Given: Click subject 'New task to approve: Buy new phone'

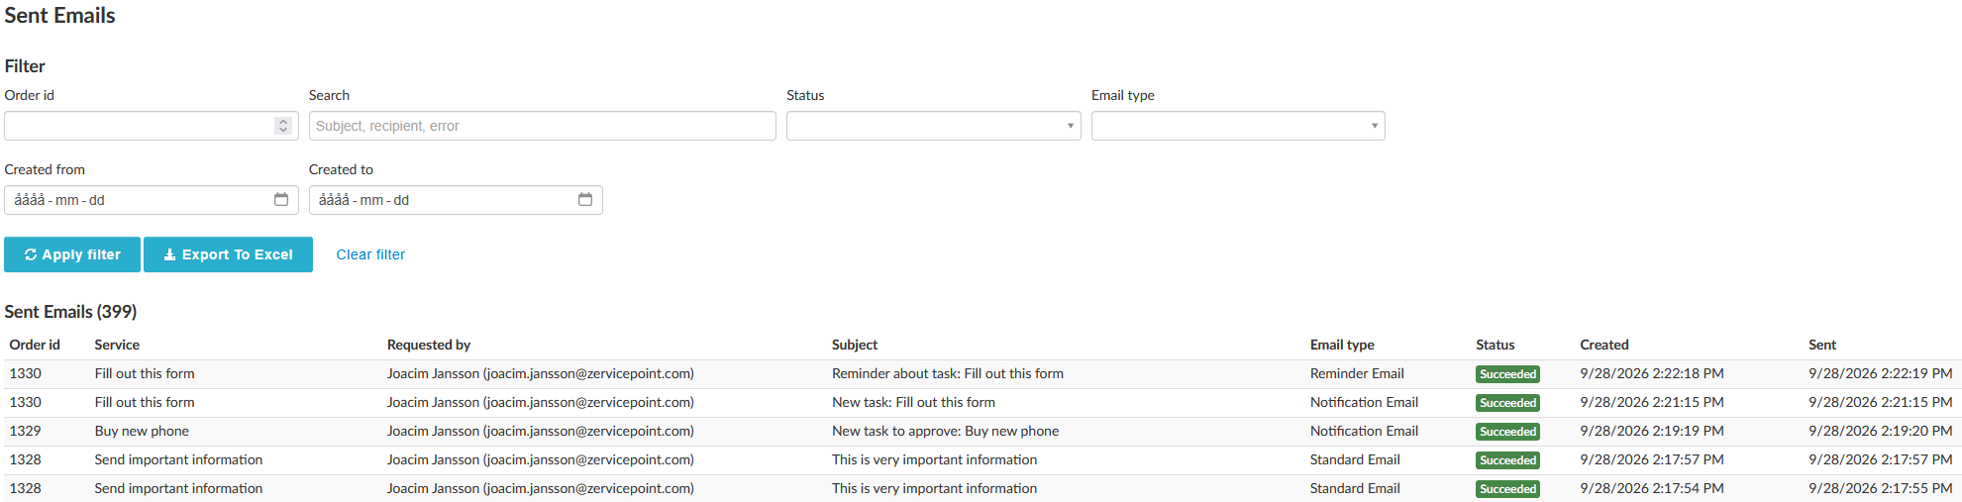Looking at the screenshot, I should tap(946, 431).
